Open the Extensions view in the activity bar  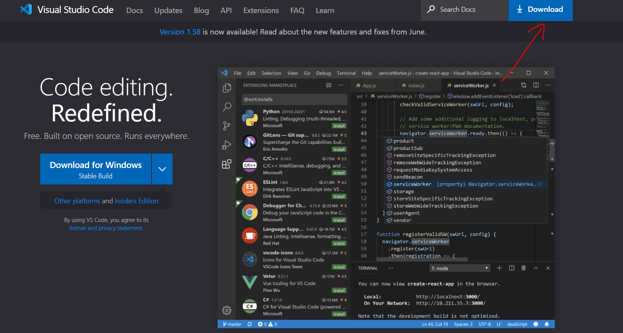coord(227,164)
